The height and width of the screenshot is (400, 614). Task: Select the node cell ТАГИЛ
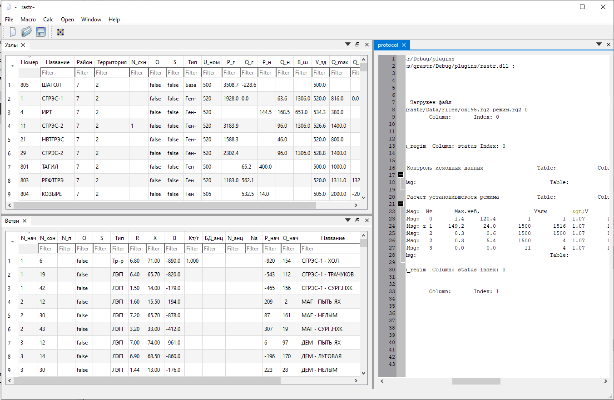[58, 167]
